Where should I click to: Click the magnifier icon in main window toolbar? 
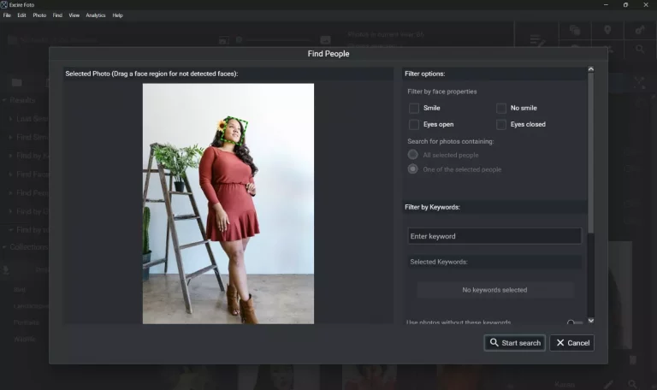pyautogui.click(x=640, y=49)
